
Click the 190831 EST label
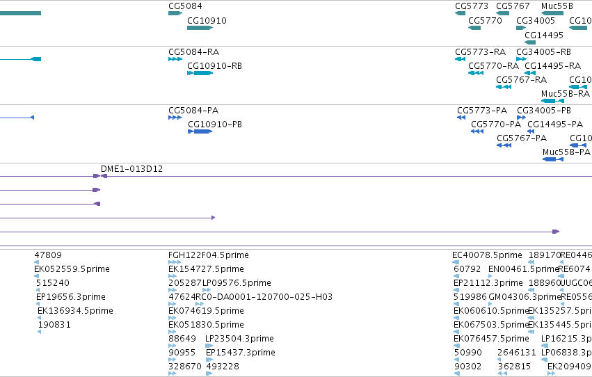point(54,325)
